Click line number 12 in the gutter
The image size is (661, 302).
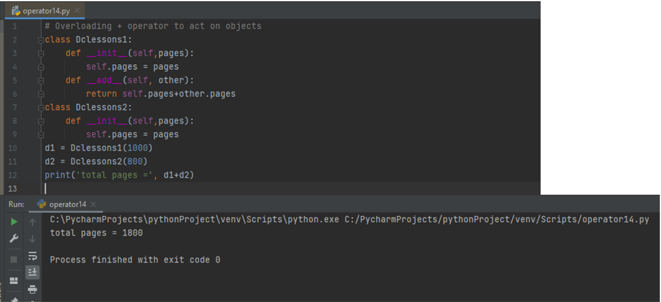pyautogui.click(x=13, y=175)
